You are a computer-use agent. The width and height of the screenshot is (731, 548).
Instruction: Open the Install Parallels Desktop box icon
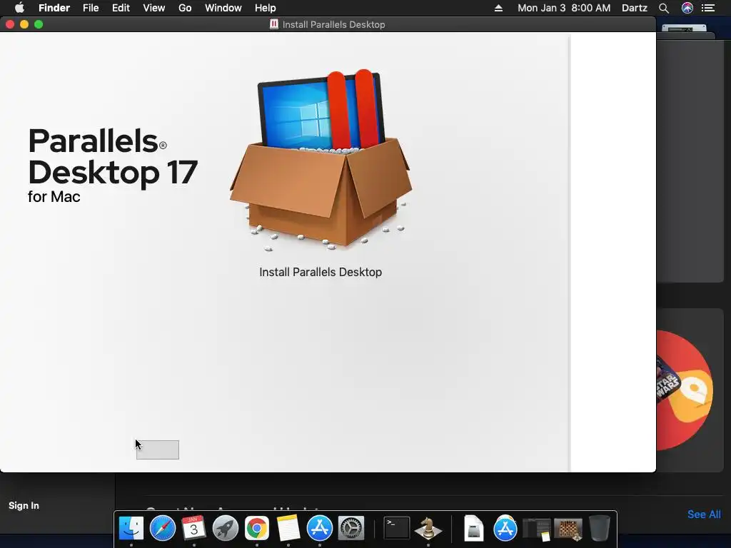pos(321,160)
